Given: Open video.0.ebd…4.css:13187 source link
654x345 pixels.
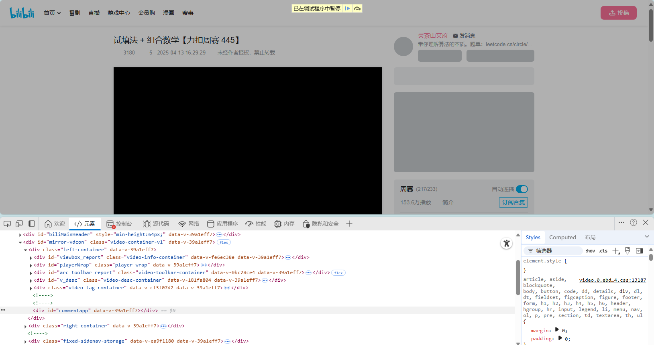Looking at the screenshot, I should (613, 280).
